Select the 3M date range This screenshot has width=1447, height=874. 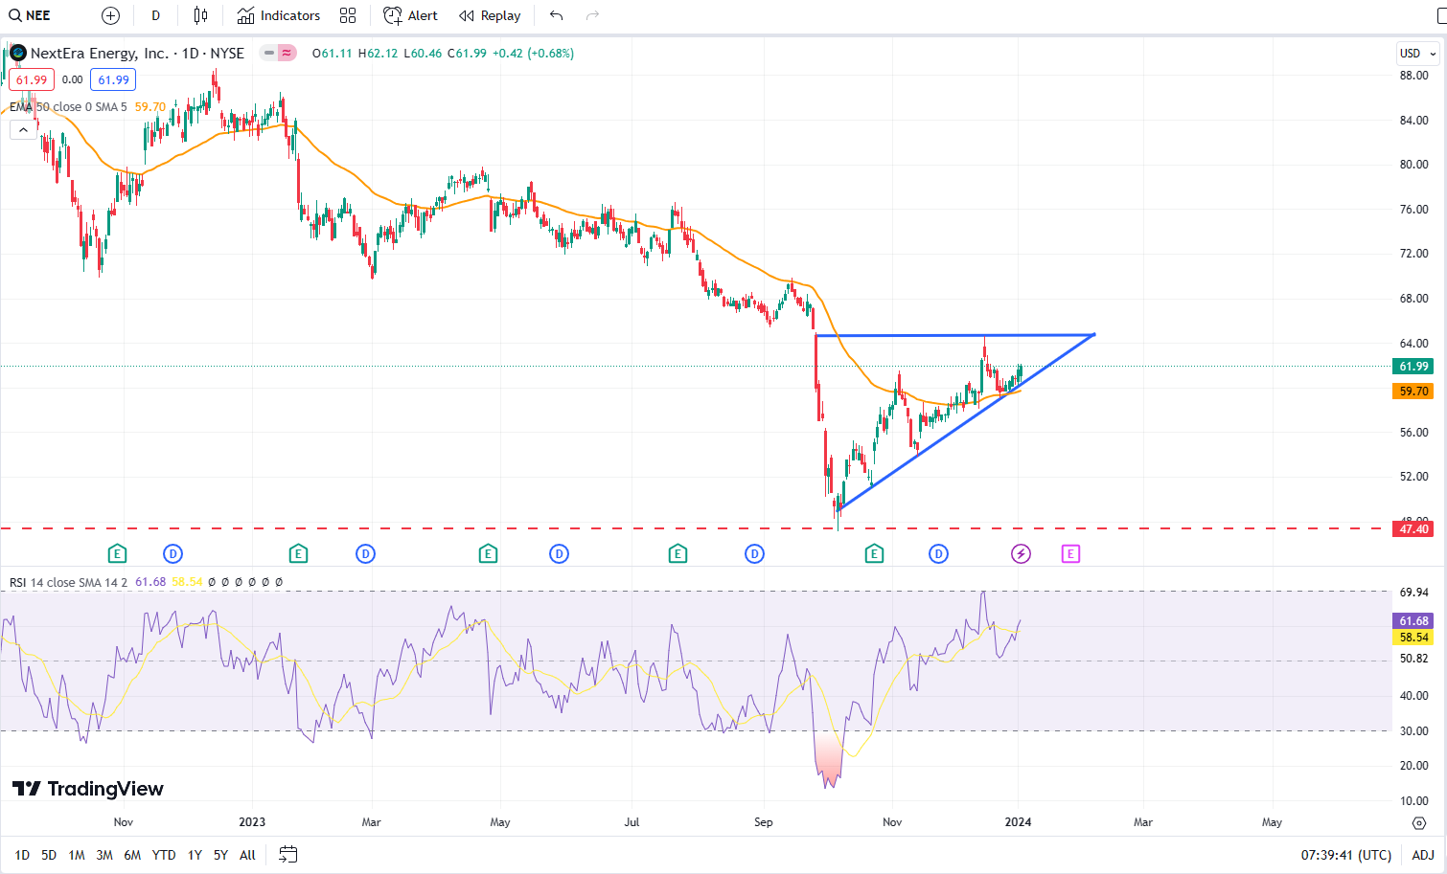pyautogui.click(x=104, y=855)
